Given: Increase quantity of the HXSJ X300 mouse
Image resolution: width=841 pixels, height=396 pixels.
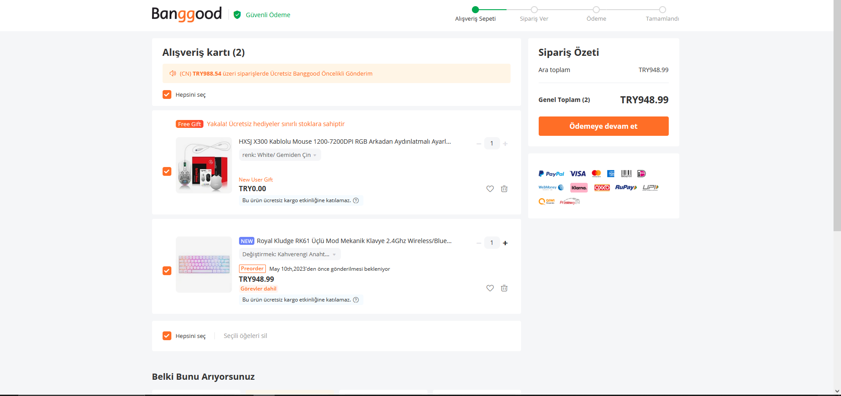Looking at the screenshot, I should [505, 144].
